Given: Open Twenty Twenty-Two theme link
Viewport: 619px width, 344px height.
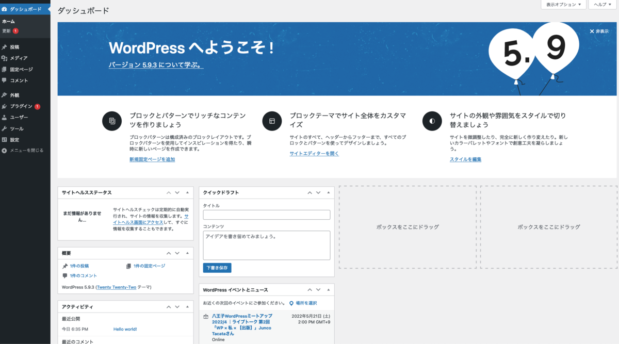Looking at the screenshot, I should click(x=117, y=287).
